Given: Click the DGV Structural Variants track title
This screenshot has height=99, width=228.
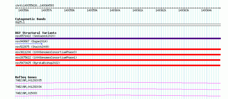Looking at the screenshot, I should click(x=36, y=33).
